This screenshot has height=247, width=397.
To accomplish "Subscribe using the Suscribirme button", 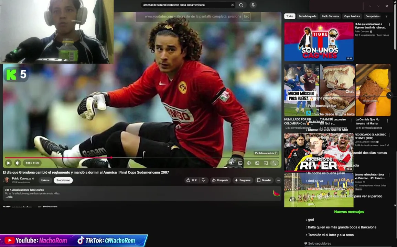I will [x=63, y=180].
